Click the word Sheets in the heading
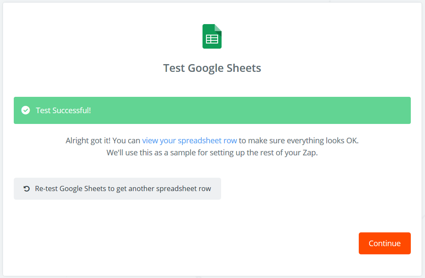This screenshot has width=425, height=278. pyautogui.click(x=246, y=68)
